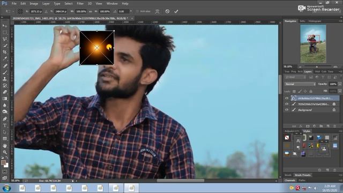Open the Image menu
This screenshot has width=343, height=193.
point(34,4)
